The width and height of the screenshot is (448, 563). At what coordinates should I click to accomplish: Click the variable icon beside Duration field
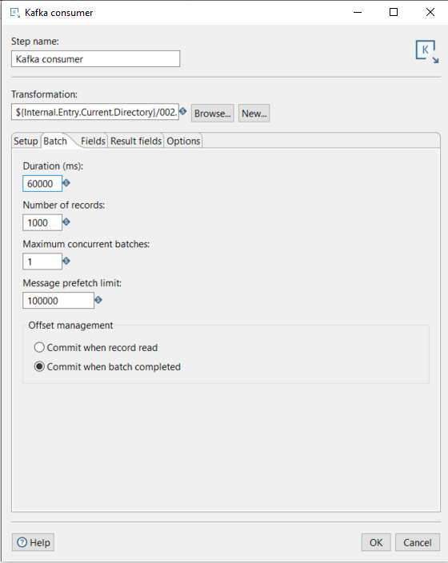66,183
